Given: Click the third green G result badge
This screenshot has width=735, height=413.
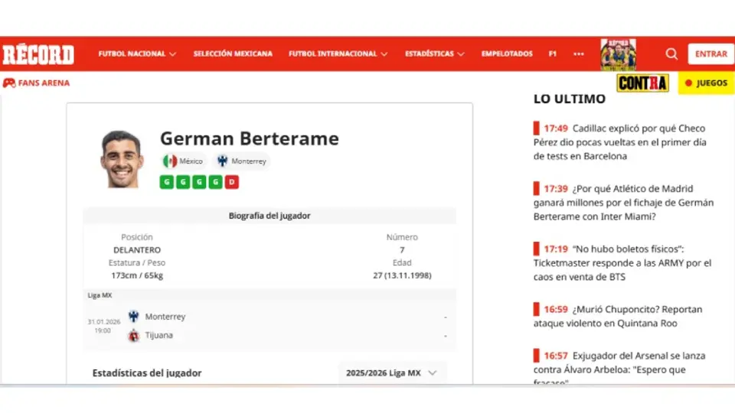Looking at the screenshot, I should (199, 182).
